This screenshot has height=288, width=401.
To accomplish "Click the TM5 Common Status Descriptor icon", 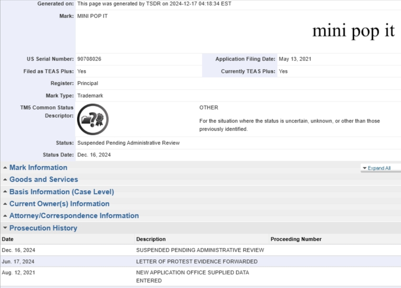I will [x=93, y=119].
